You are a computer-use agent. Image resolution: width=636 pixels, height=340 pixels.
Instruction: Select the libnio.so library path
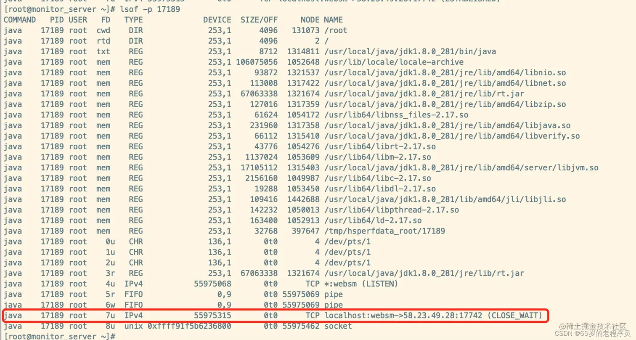[x=445, y=72]
